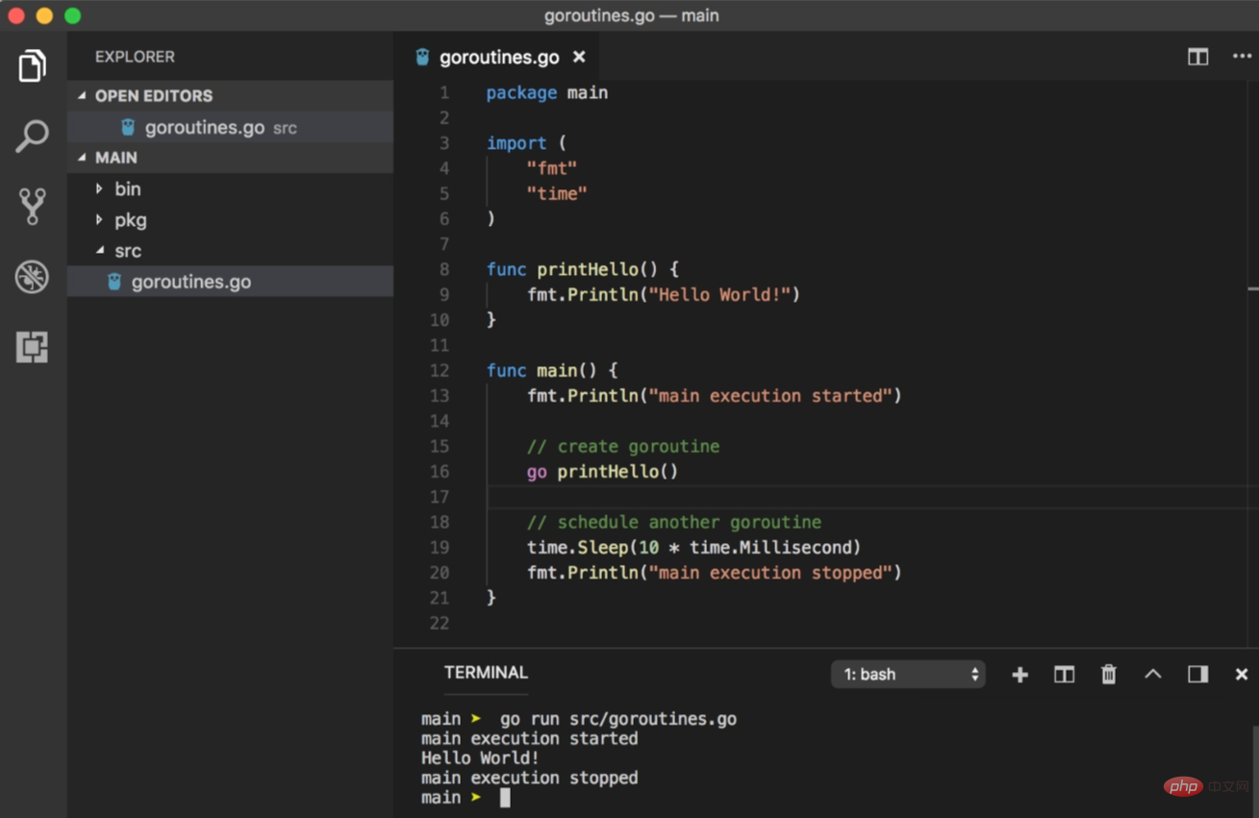Open the Source Control view icon
This screenshot has height=818, width=1259.
(x=33, y=206)
